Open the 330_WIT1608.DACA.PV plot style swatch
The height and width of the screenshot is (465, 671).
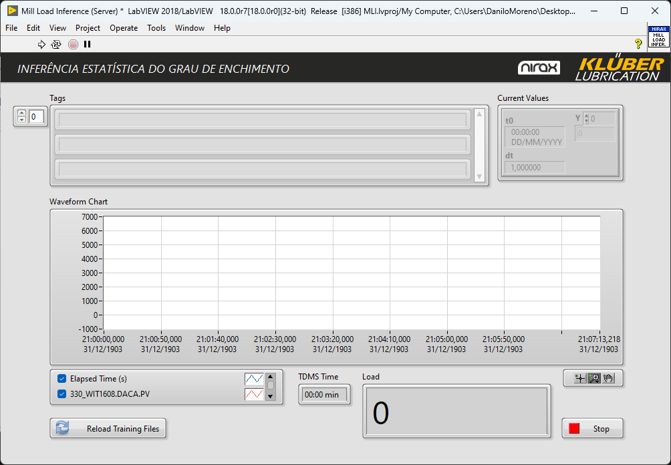(254, 394)
